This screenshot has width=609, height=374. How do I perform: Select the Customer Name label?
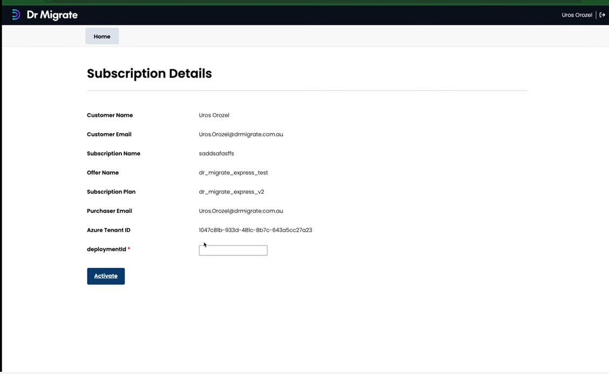(x=110, y=115)
